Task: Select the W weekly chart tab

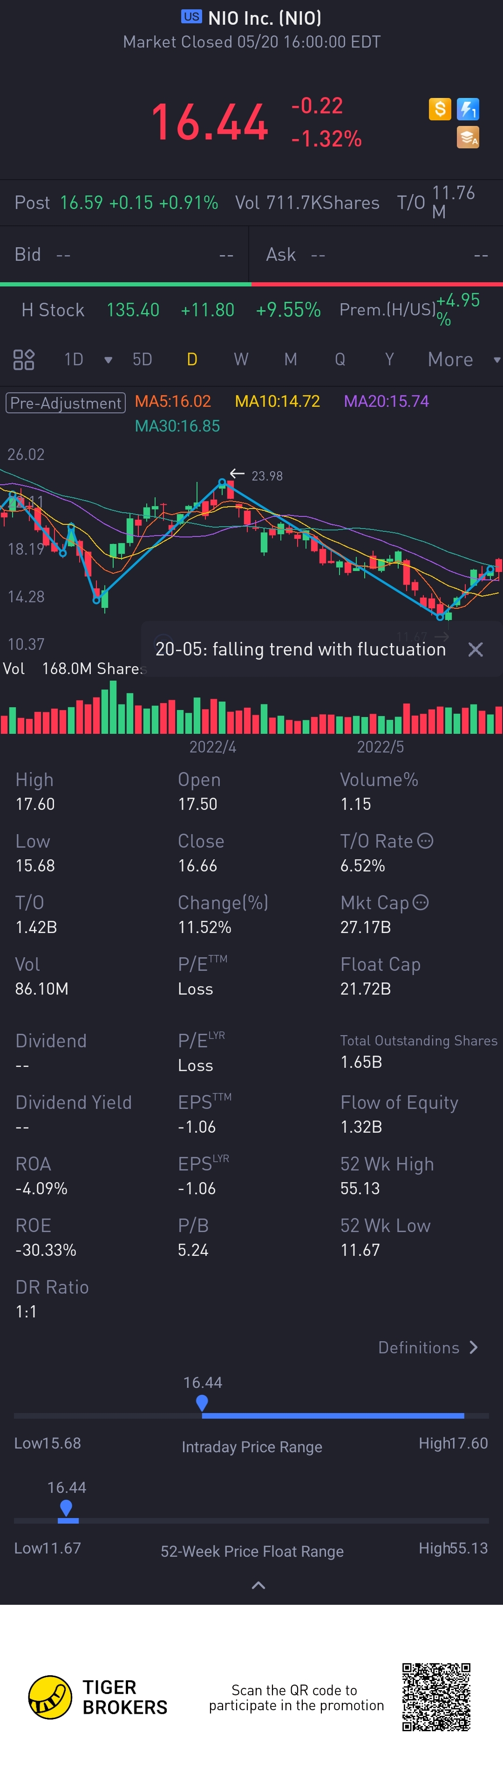Action: (x=241, y=359)
